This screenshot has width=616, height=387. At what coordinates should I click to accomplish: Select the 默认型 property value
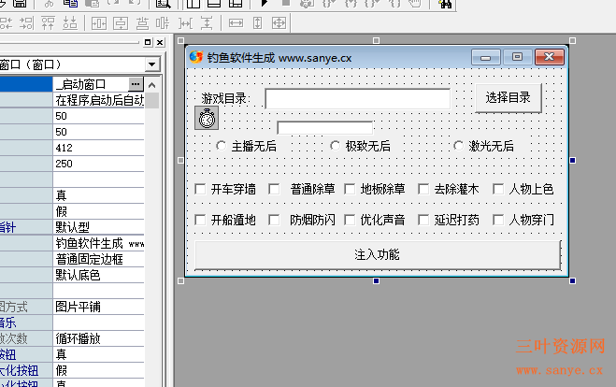click(x=98, y=227)
